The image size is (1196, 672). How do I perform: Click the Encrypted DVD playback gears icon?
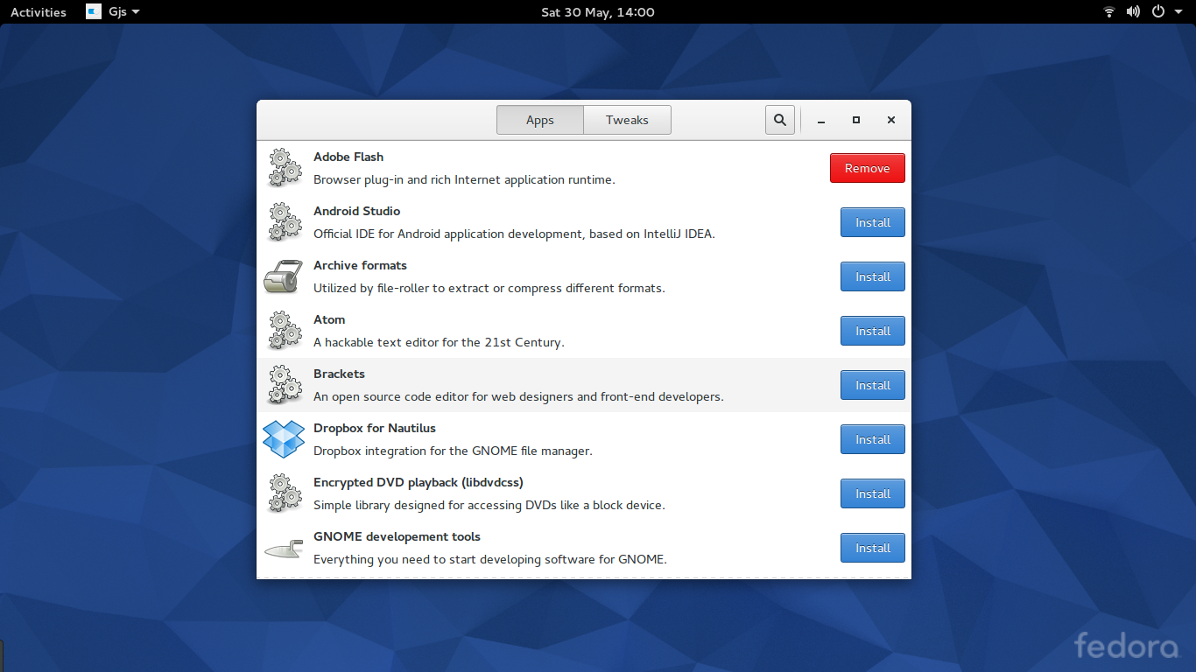point(284,493)
